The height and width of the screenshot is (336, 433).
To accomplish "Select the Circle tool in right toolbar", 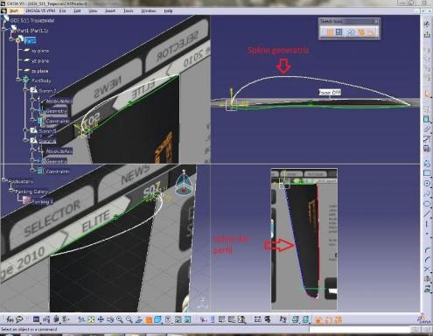I will 427,184.
